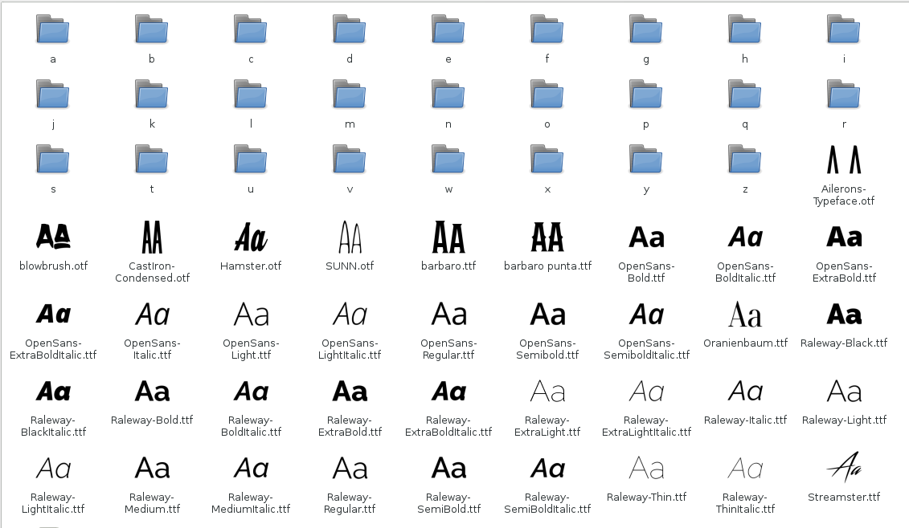Select the folder named v
This screenshot has width=909, height=528.
(350, 159)
